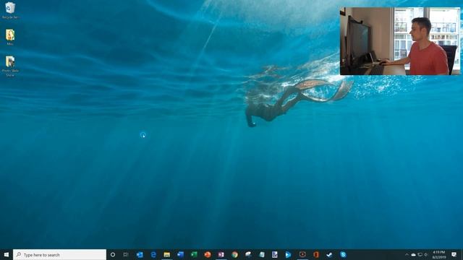Open Task View from the taskbar
The width and height of the screenshot is (463, 260).
[126, 255]
